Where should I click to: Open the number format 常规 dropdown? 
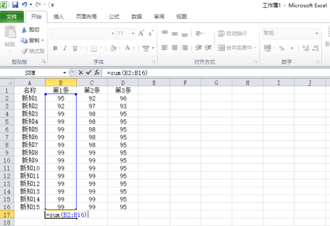pyautogui.click(x=317, y=33)
